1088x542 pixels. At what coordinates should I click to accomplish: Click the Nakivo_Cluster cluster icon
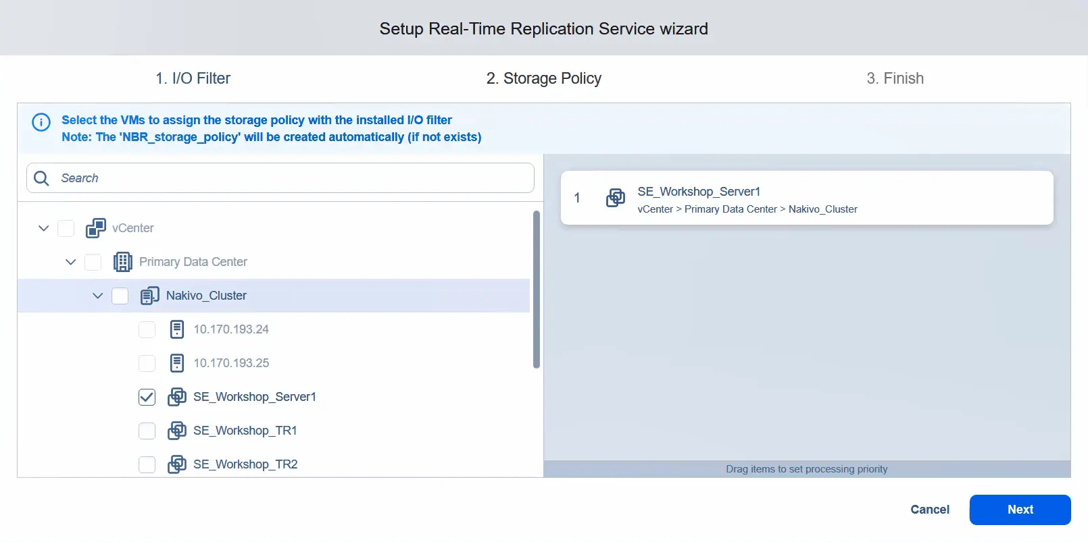click(150, 296)
